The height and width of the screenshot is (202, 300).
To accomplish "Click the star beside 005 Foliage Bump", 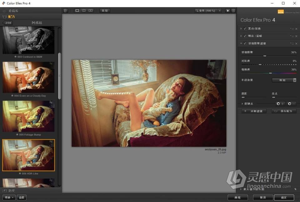I will 17,134.
